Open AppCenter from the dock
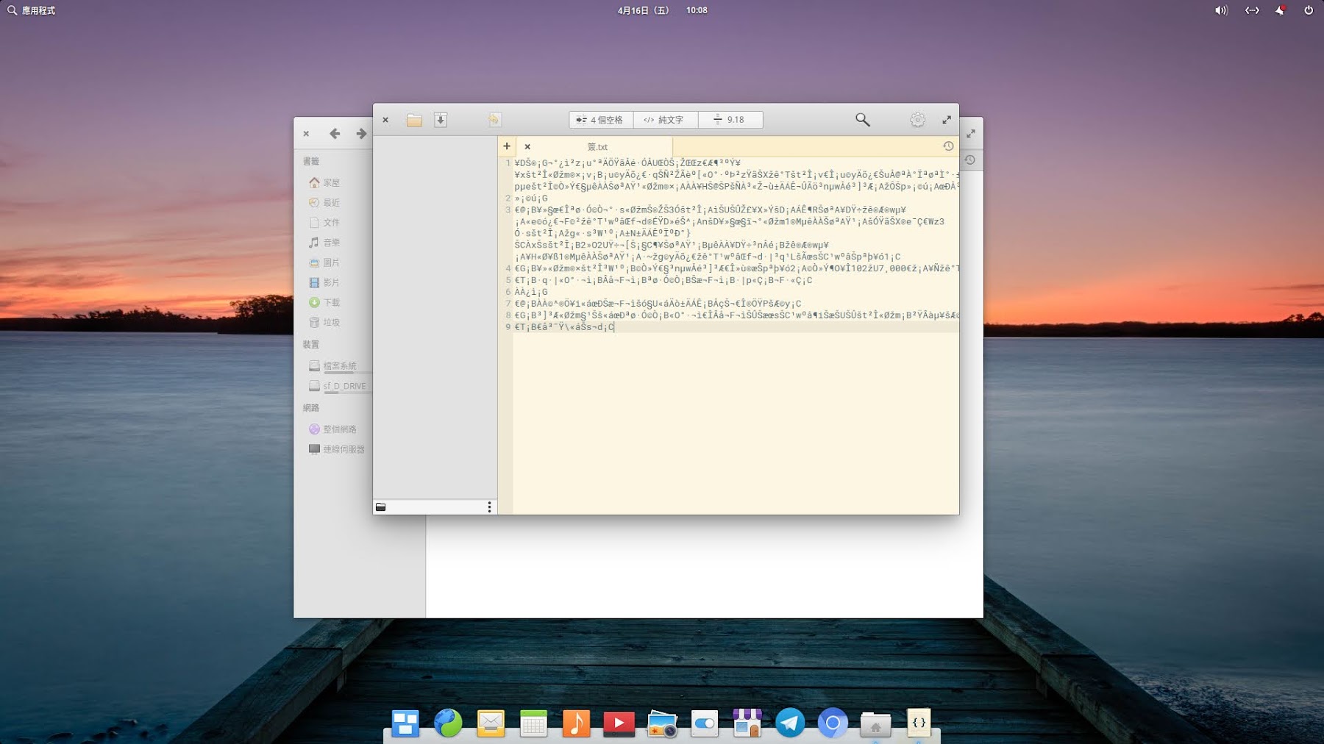Viewport: 1324px width, 744px height. coord(747,723)
